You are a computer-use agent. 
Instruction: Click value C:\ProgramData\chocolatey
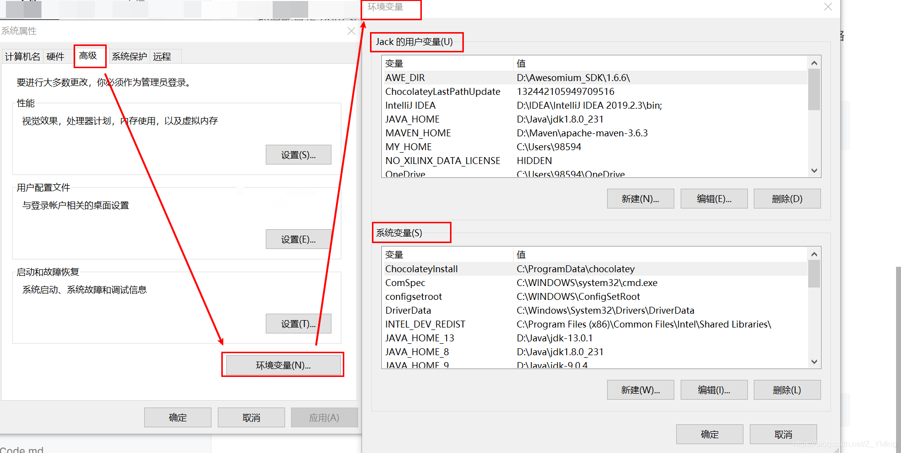[x=575, y=269]
